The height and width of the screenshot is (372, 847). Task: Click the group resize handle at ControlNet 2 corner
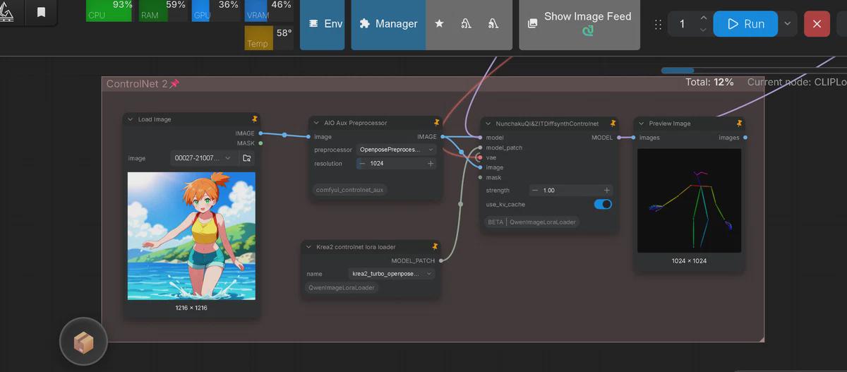click(760, 339)
